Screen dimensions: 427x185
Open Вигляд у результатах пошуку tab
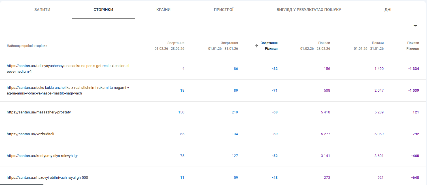[x=309, y=10]
